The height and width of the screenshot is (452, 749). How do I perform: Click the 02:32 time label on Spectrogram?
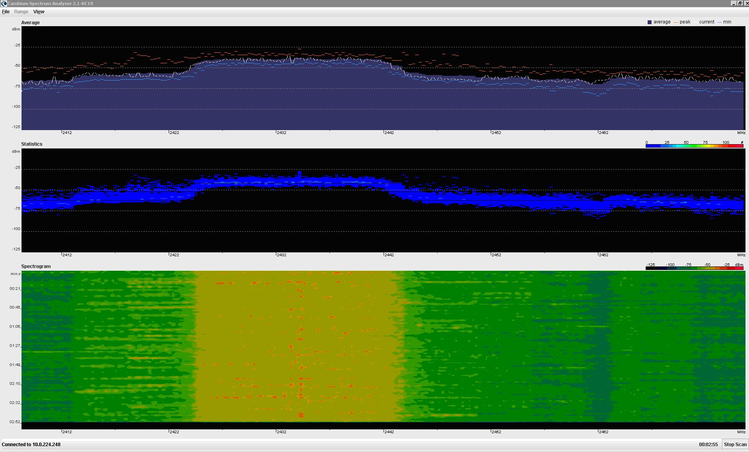click(x=15, y=403)
